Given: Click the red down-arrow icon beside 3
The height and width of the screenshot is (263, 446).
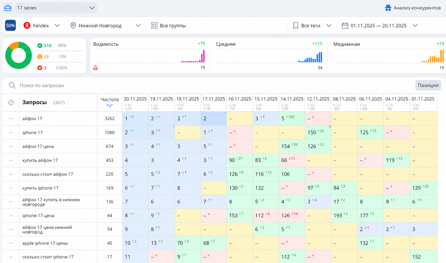Looking at the screenshot, I should (40, 68).
